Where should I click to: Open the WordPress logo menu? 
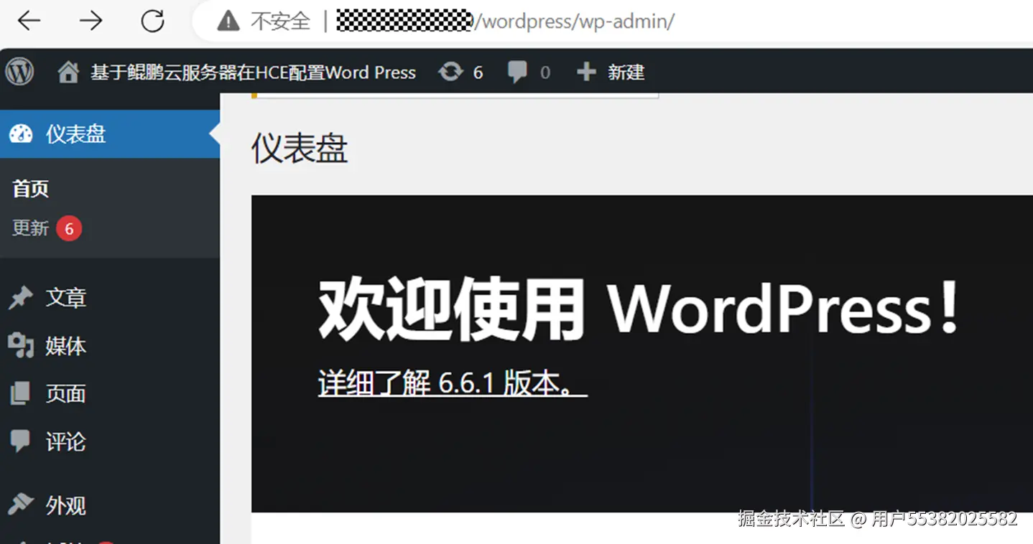click(x=19, y=72)
